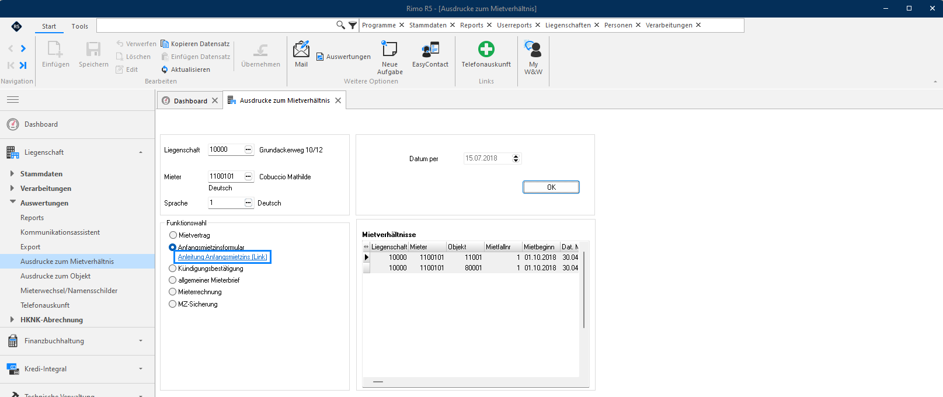Viewport: 943px width, 397px height.
Task: Open Mieter lookup ellipsis button
Action: (248, 176)
